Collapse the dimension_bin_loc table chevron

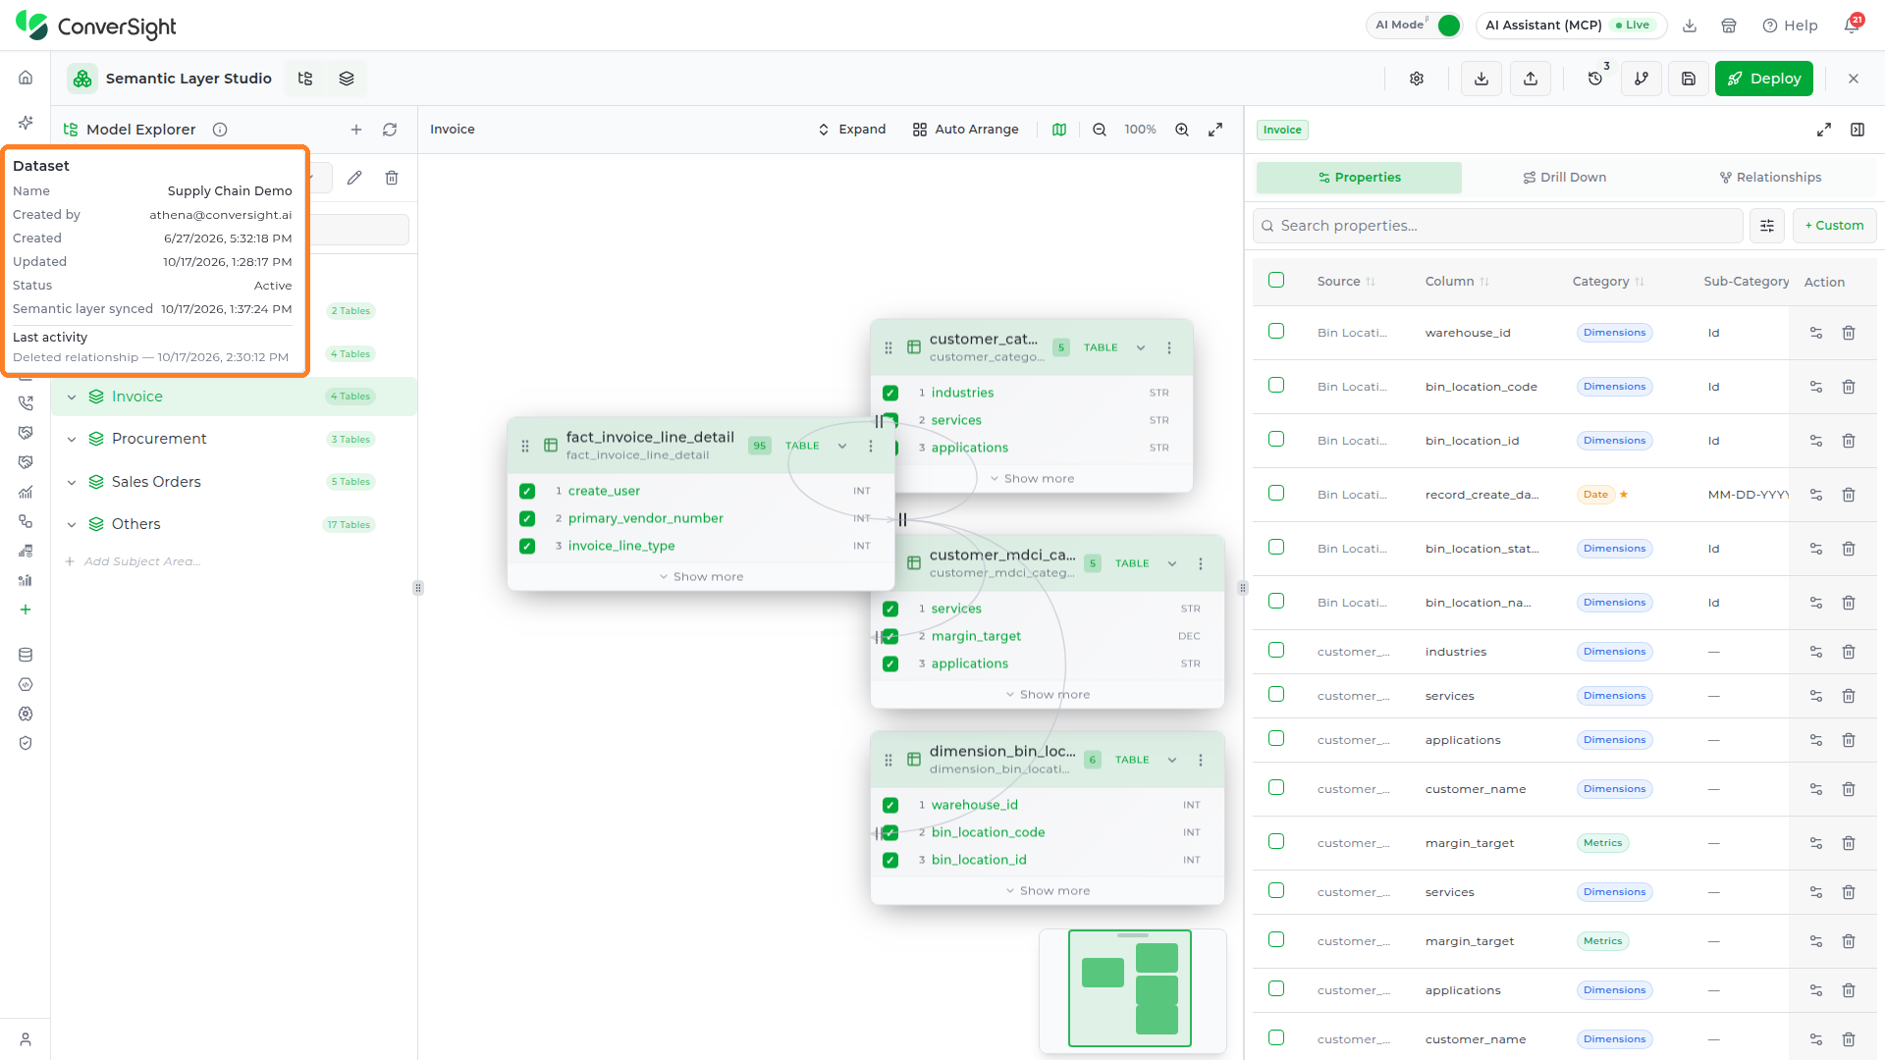tap(1172, 760)
